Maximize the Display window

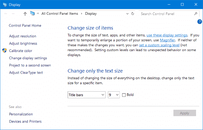pyautogui.click(x=182, y=5)
